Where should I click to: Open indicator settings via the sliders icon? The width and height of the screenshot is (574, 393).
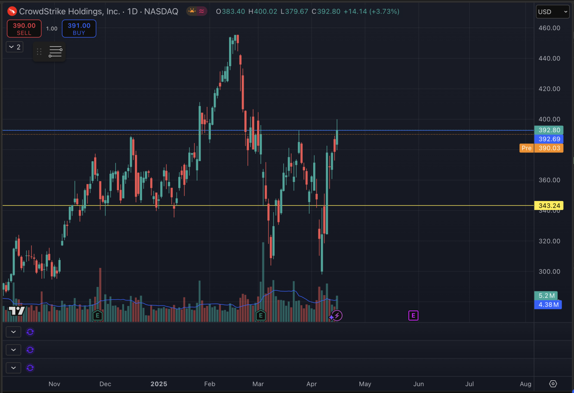[x=55, y=51]
